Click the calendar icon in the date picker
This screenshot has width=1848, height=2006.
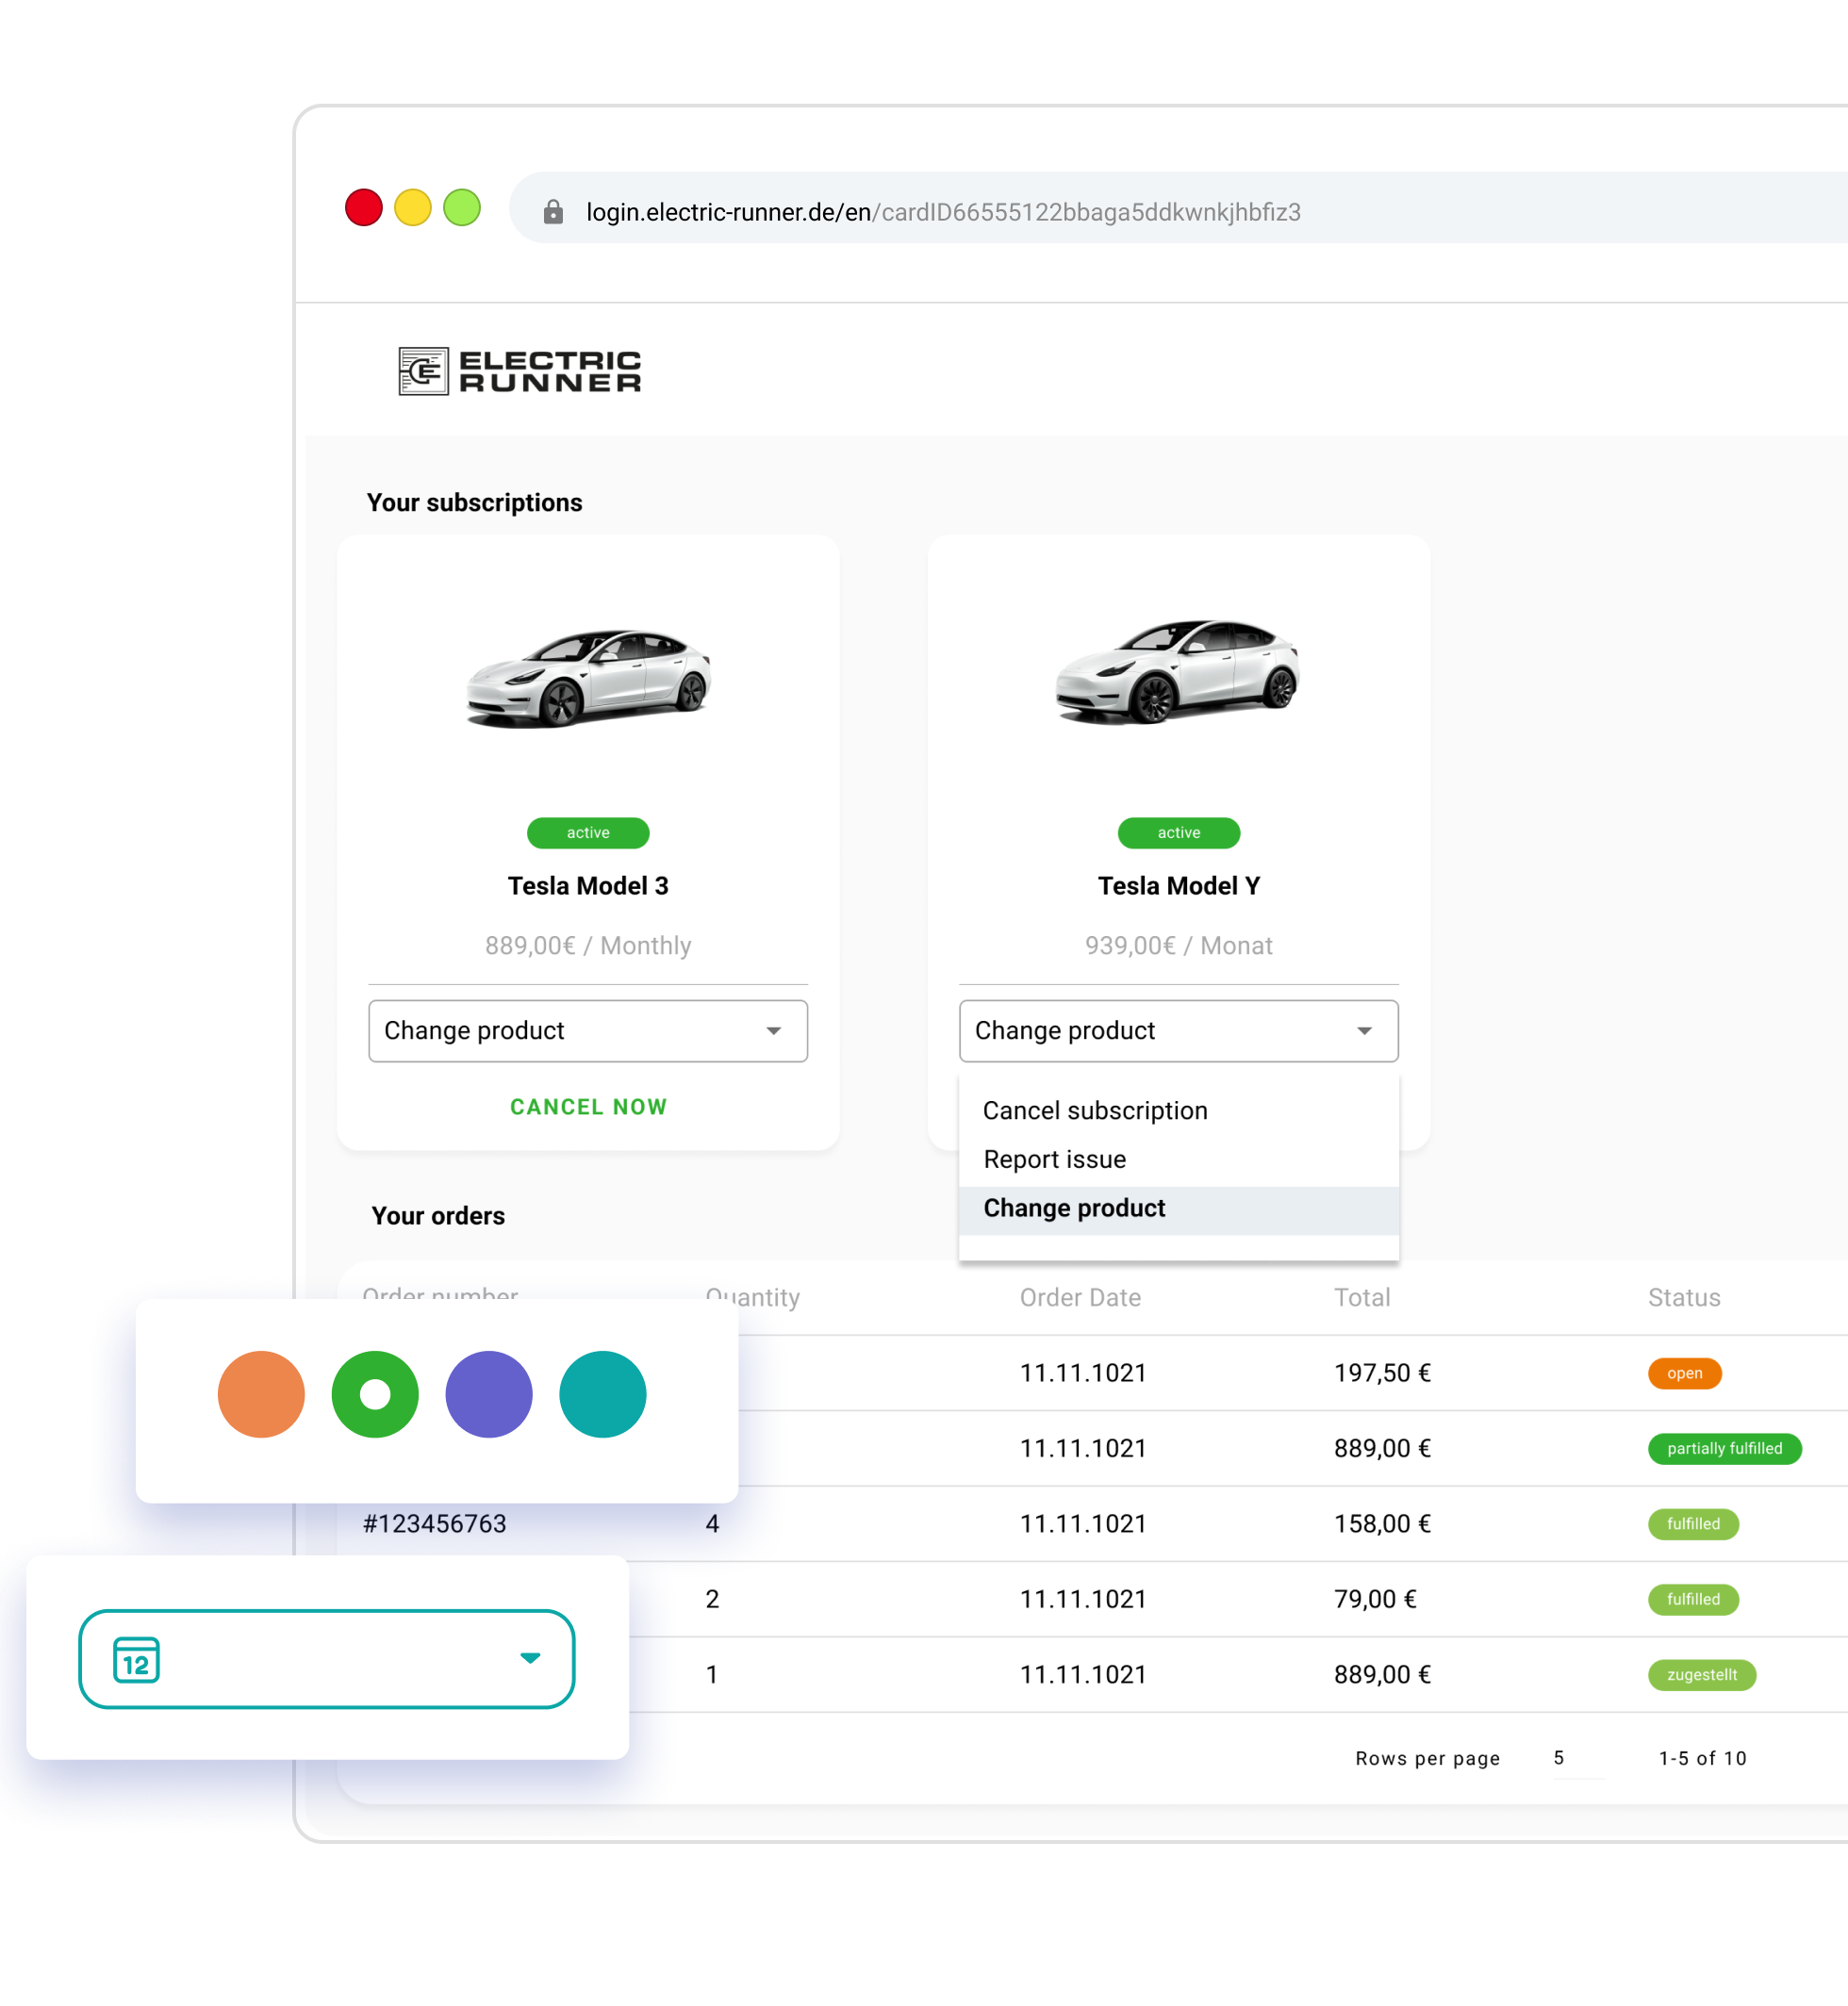tap(137, 1660)
